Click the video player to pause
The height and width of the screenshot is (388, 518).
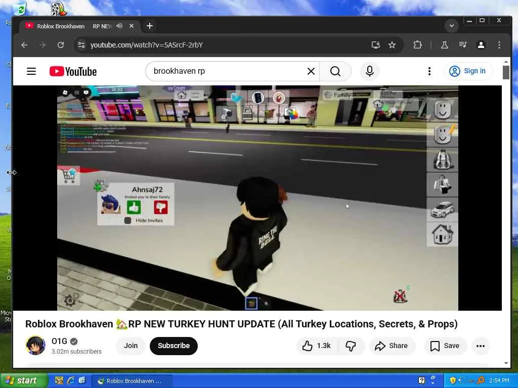[x=257, y=198]
